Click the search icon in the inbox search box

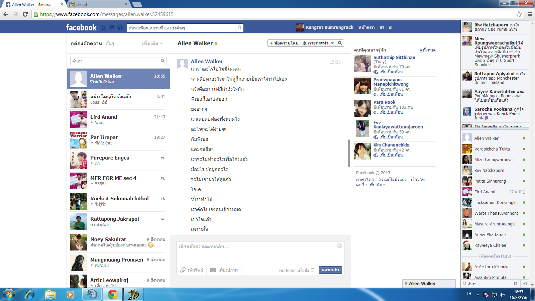coord(163,61)
